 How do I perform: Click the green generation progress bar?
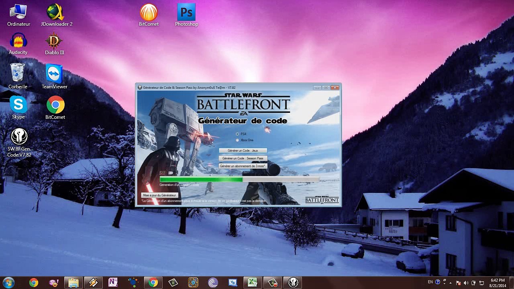point(240,179)
